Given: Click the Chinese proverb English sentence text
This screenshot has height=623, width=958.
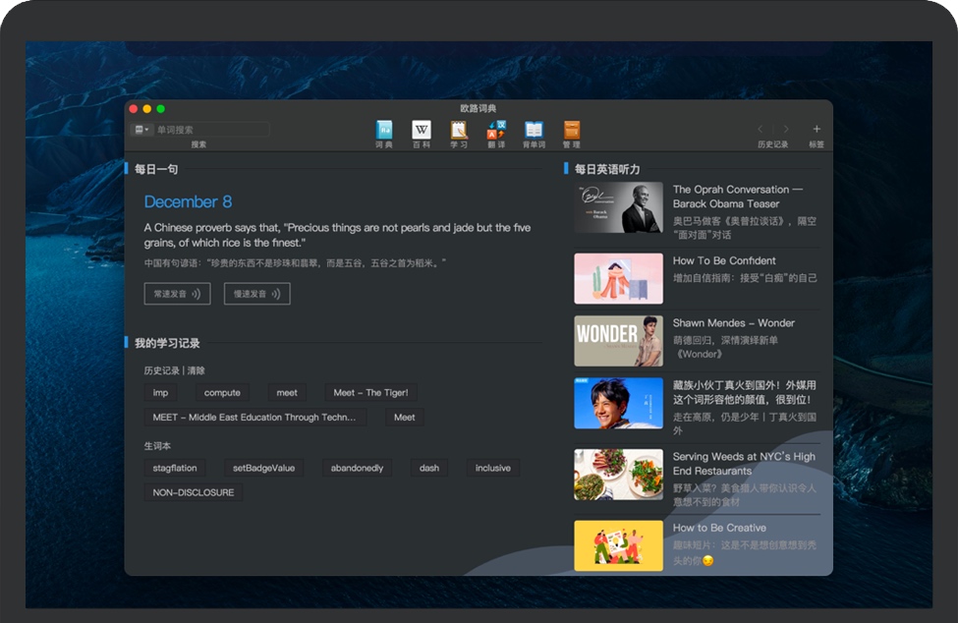Looking at the screenshot, I should pos(337,235).
